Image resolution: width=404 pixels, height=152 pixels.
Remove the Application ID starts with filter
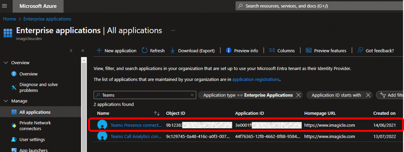coord(368,95)
